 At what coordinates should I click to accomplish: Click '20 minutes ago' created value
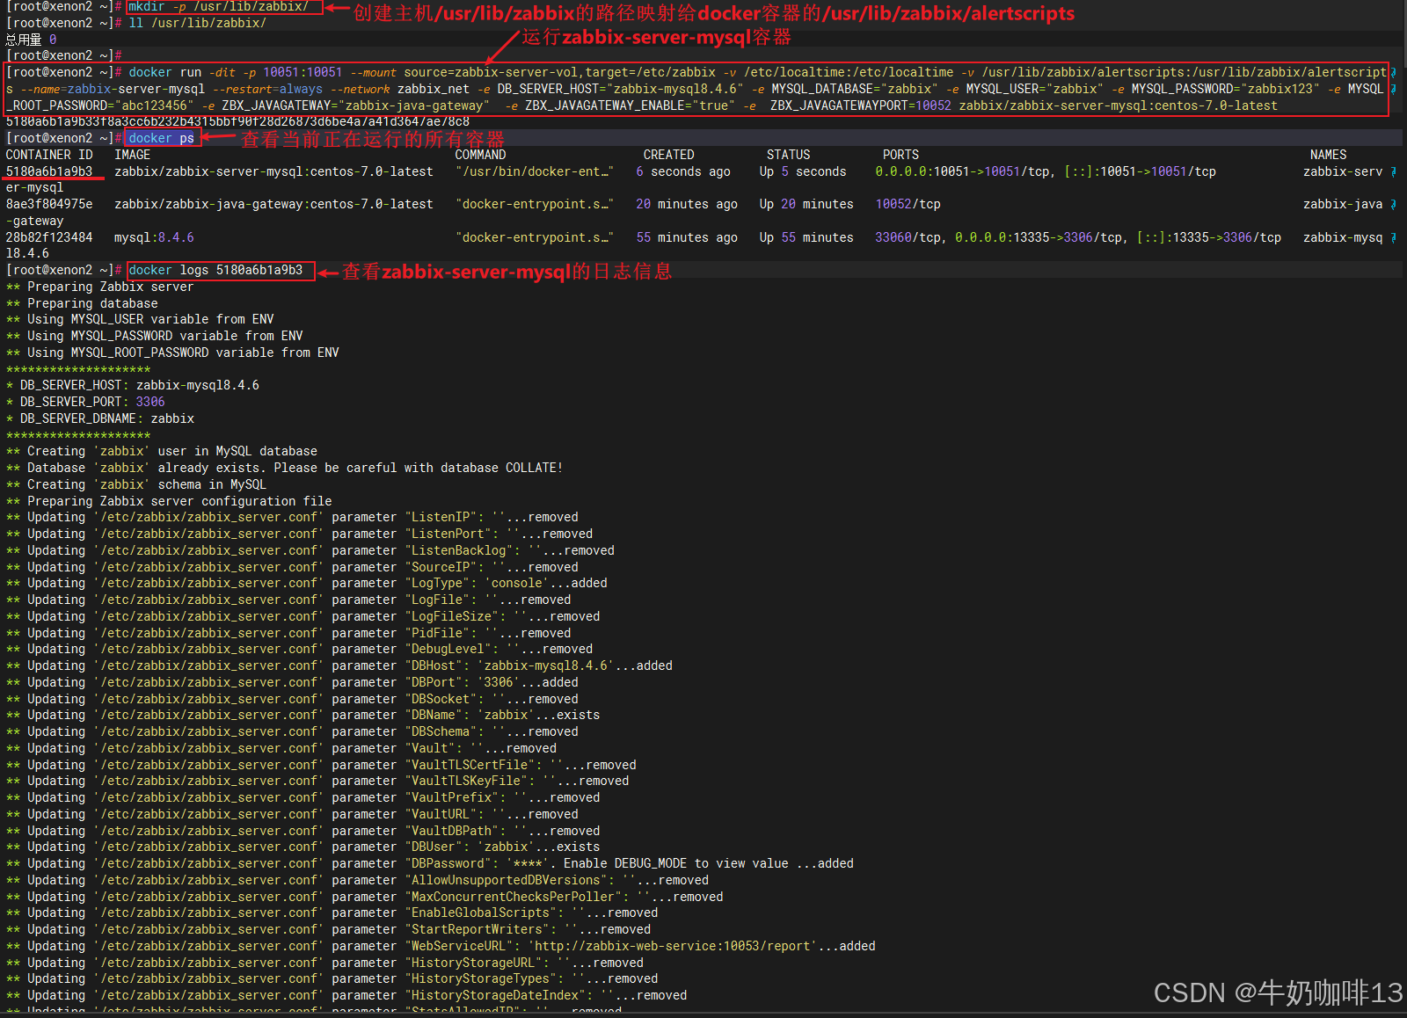(687, 204)
